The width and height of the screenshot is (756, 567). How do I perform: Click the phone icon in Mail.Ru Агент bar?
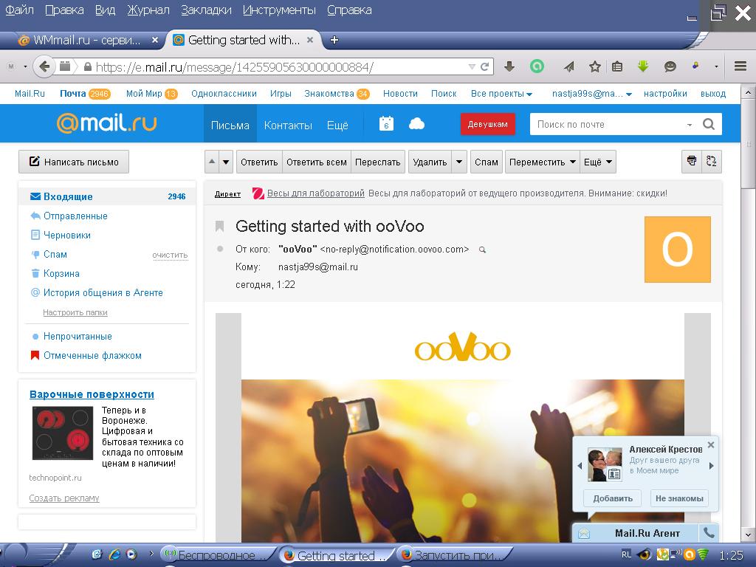click(x=708, y=533)
